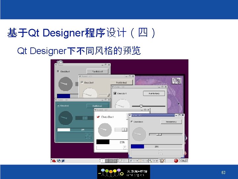Open the white glyph icon on purple wallpaper
The image size is (238, 179).
point(176,81)
